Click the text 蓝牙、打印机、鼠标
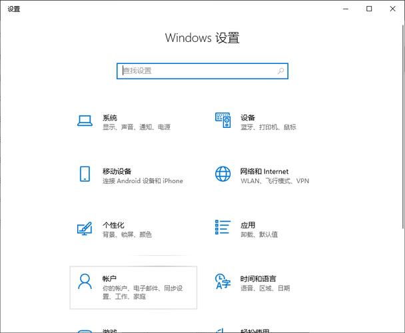Viewport: 405px width, 333px height. (x=268, y=127)
